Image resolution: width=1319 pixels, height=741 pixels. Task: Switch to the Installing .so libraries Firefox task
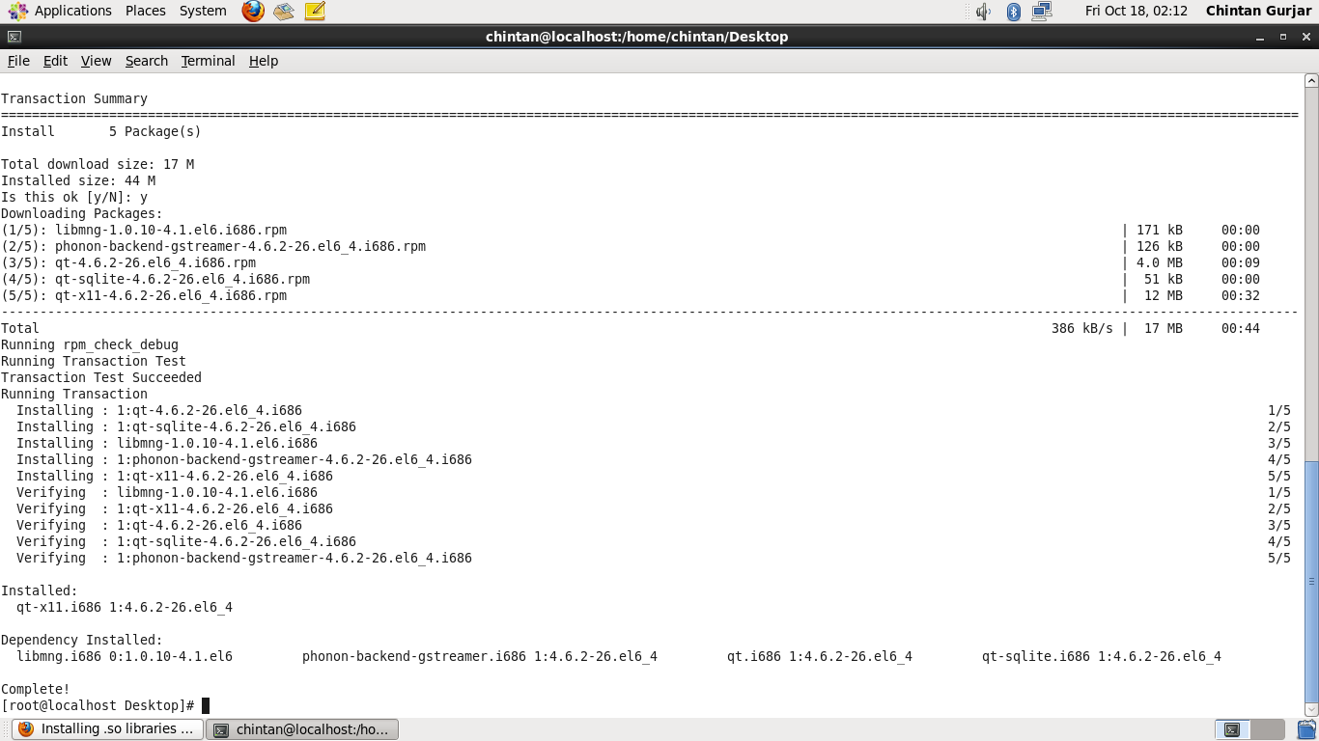pyautogui.click(x=106, y=728)
